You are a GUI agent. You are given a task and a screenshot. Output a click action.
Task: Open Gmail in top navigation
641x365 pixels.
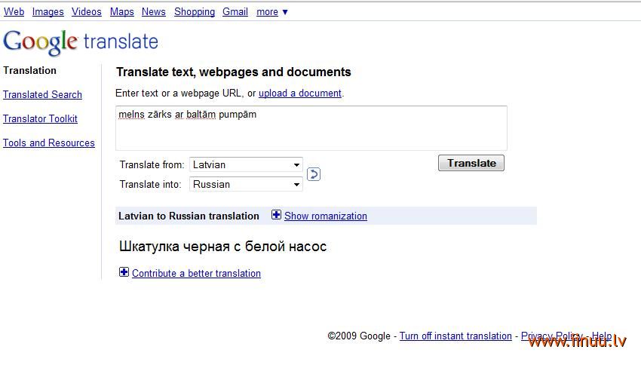235,12
